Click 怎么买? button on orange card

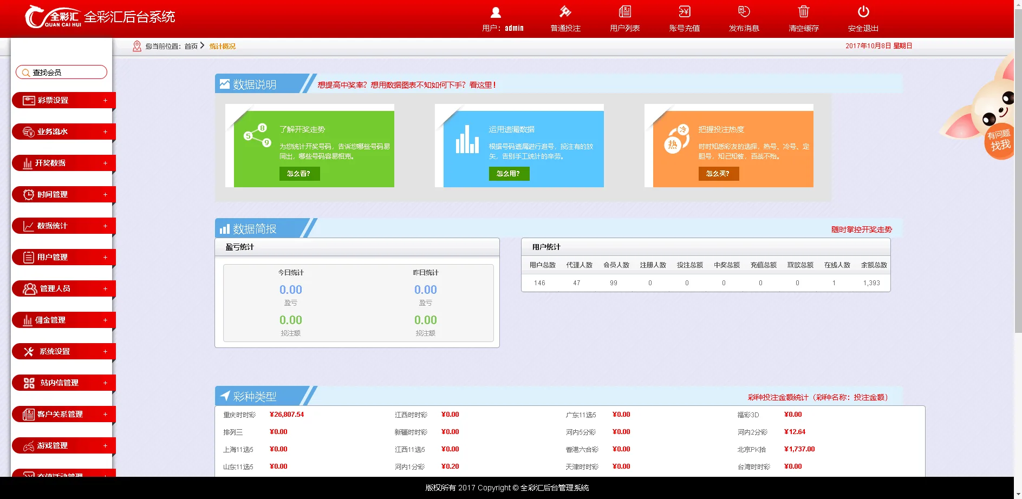[718, 174]
